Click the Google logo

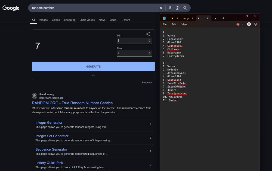(x=11, y=8)
